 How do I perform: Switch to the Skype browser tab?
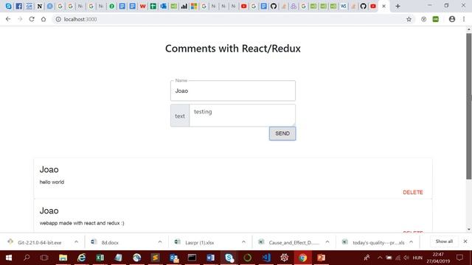(8, 6)
